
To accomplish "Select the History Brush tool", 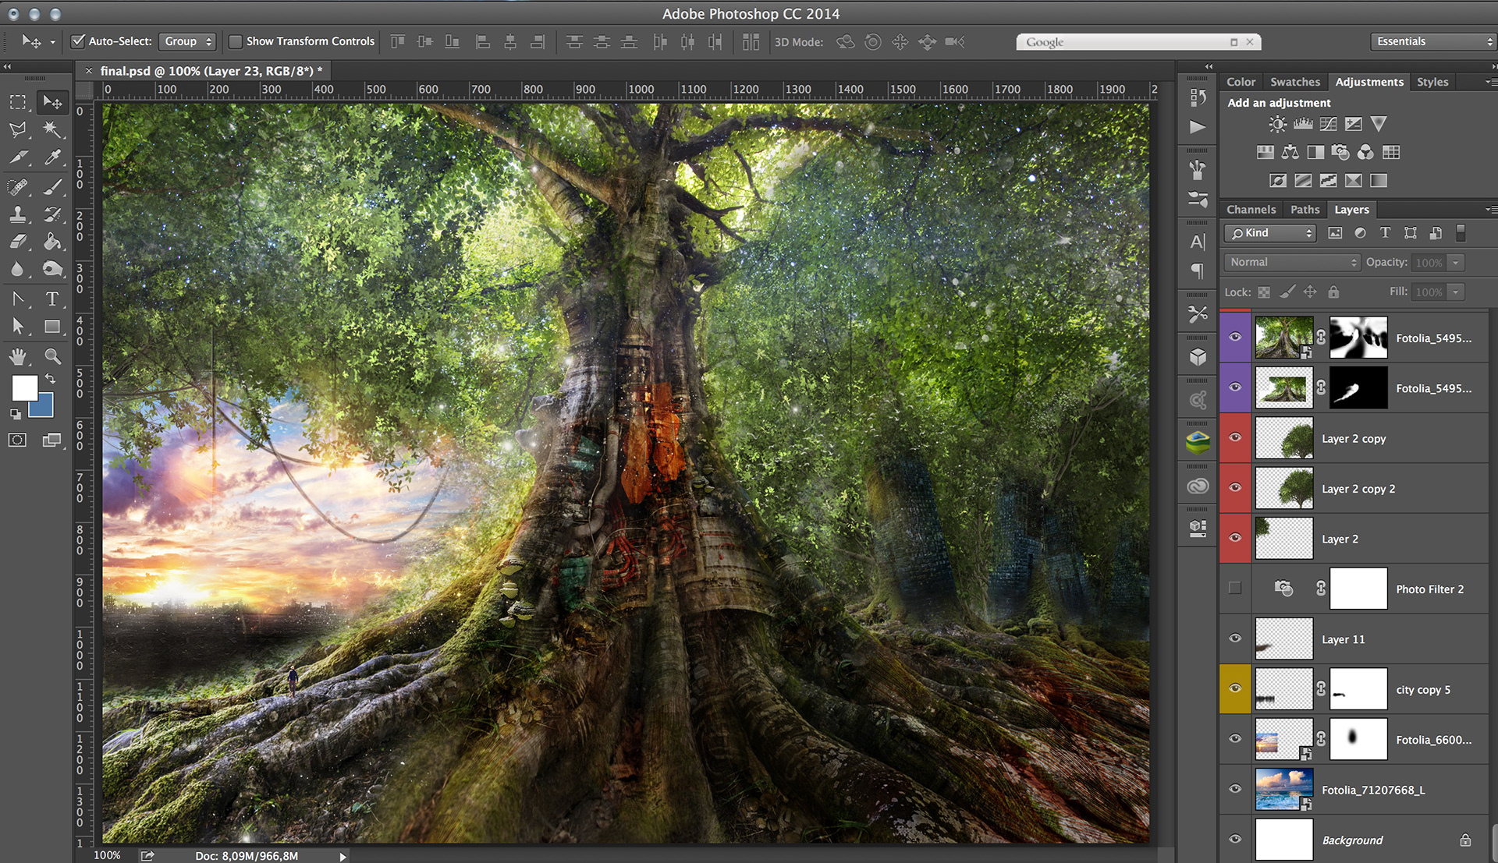I will coord(52,214).
